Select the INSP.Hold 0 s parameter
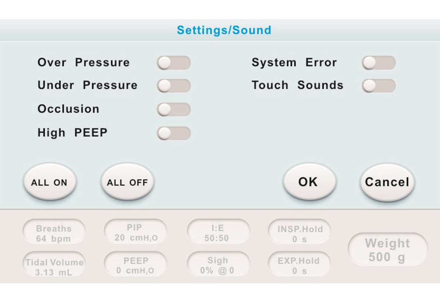Viewport: 440px width, 303px height. 299,233
